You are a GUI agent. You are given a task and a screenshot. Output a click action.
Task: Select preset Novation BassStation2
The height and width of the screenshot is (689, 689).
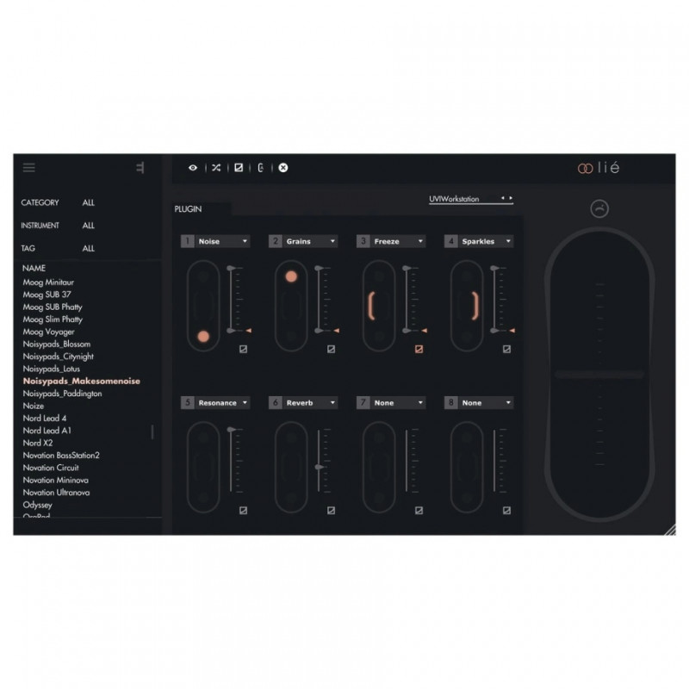coord(61,456)
